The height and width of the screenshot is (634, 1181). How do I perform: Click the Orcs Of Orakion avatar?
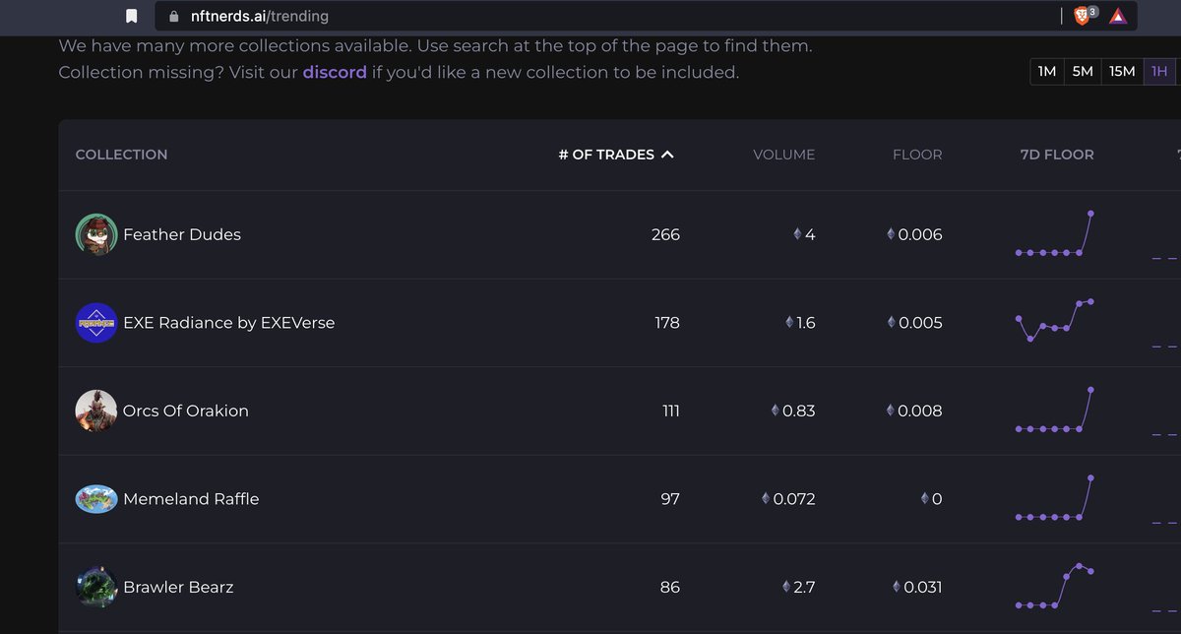pos(96,411)
